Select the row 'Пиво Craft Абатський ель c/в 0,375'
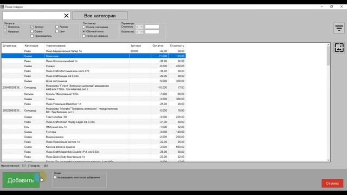This screenshot has height=195, width=347. 94,71
